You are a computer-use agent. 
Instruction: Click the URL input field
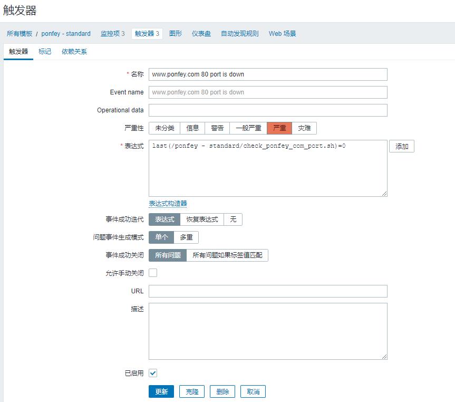268,291
